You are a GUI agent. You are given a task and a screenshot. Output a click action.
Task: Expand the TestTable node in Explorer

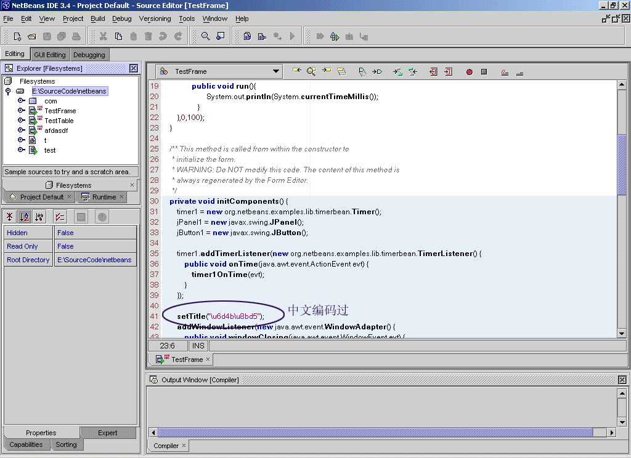pos(21,121)
